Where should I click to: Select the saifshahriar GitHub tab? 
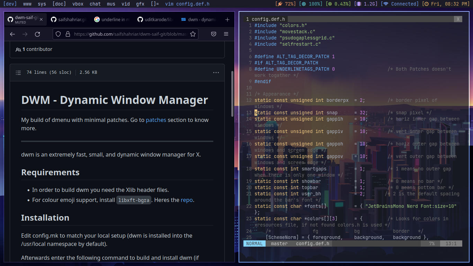(x=68, y=20)
